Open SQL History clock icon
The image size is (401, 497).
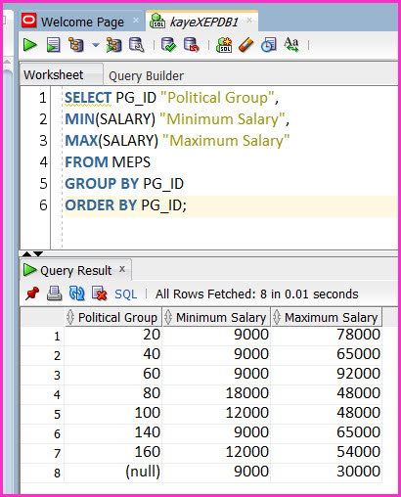pyautogui.click(x=269, y=45)
